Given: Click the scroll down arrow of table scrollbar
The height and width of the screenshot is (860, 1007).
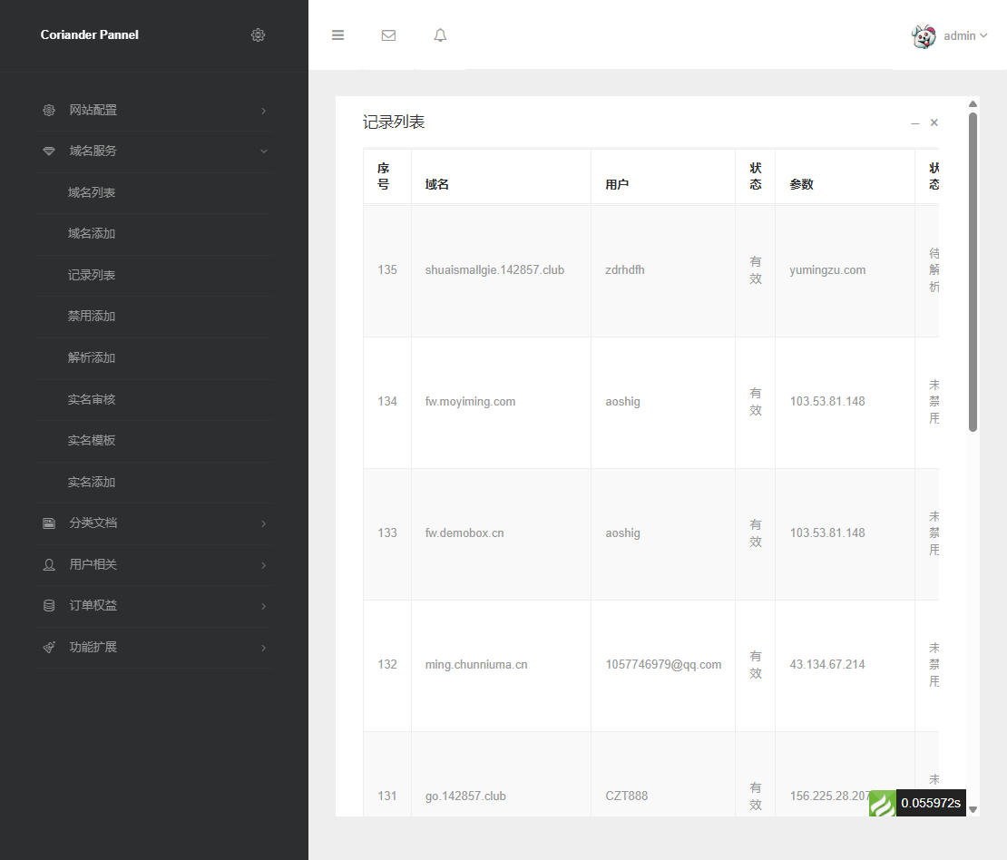Looking at the screenshot, I should (973, 809).
